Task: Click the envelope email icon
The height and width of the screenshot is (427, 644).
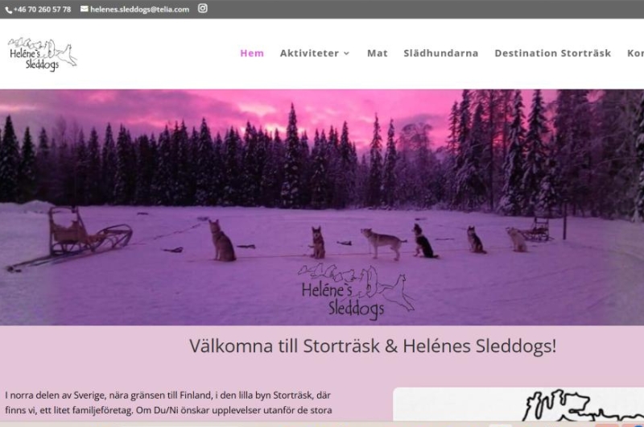Action: point(85,9)
